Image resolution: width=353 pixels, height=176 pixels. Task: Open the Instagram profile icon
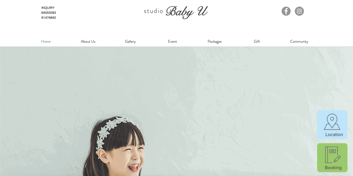299,11
